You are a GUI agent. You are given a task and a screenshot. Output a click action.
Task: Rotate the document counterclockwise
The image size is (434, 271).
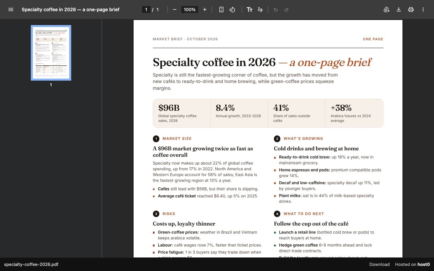232,9
